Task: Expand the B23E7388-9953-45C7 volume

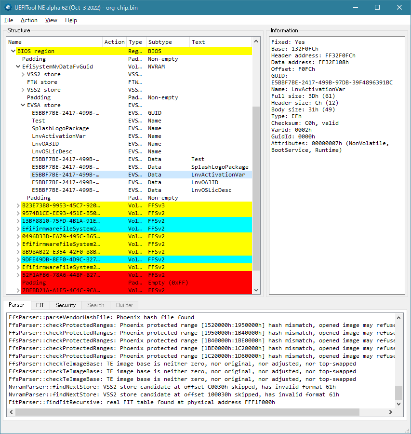Action: pos(18,205)
